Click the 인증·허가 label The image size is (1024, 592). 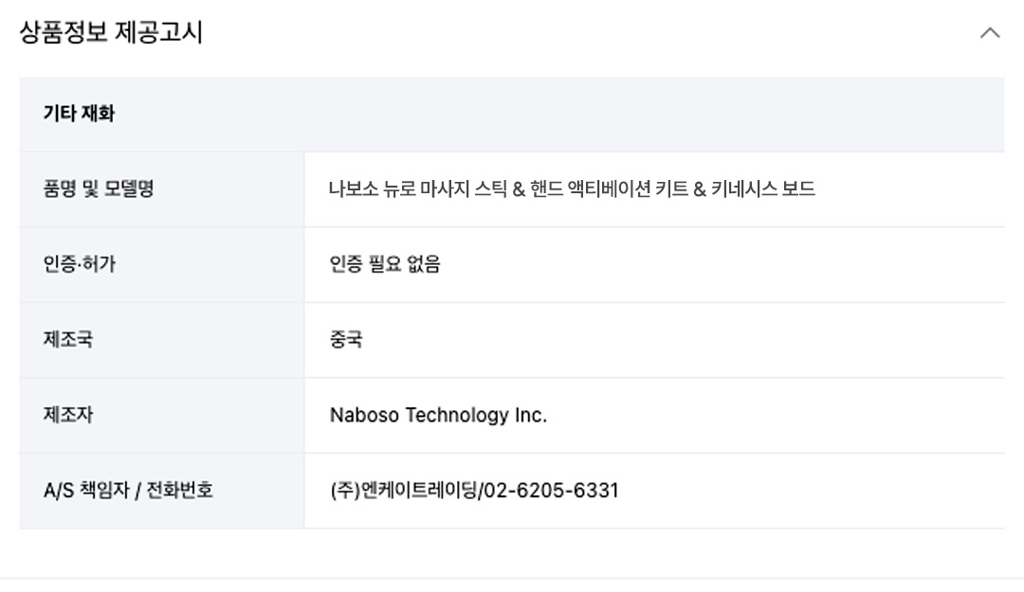pos(79,264)
